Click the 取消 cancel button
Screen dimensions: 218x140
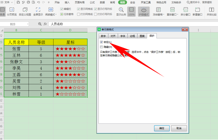[x=179, y=128]
